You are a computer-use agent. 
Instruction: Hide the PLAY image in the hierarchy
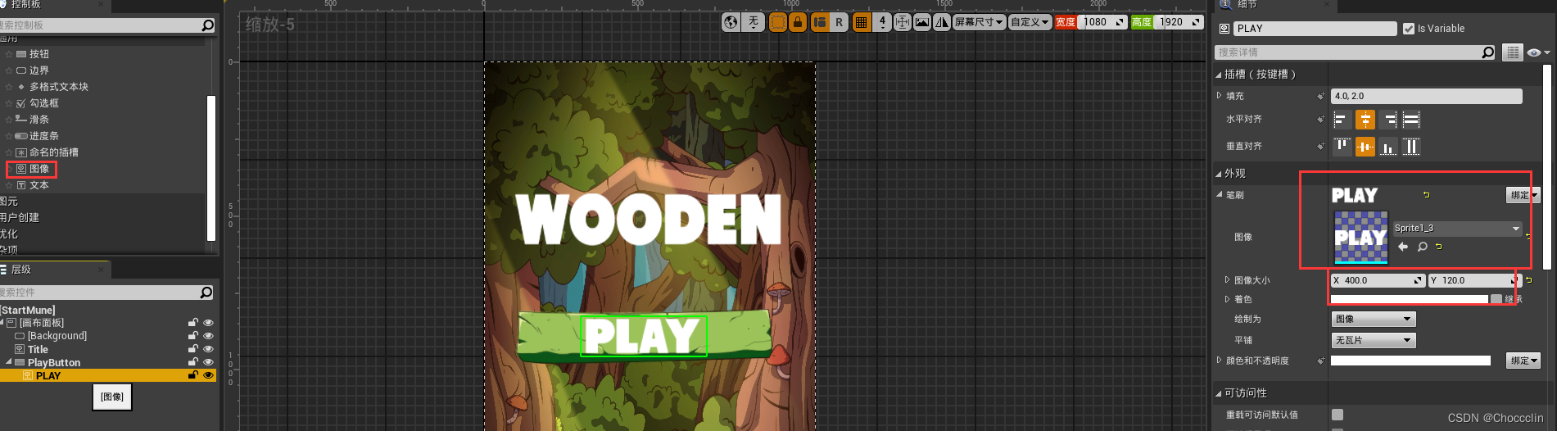coord(208,375)
